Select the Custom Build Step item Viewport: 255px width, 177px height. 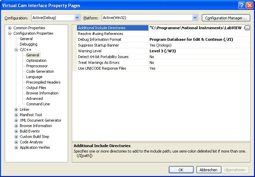pos(34,137)
